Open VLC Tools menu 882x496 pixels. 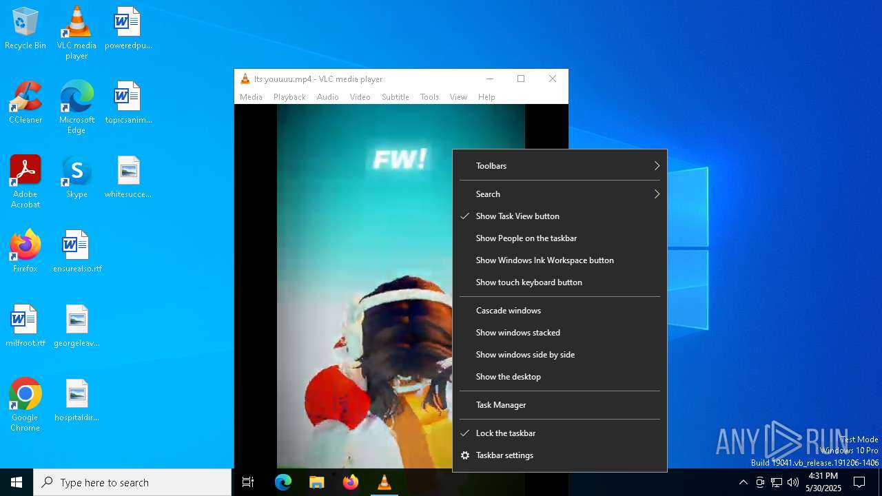(x=429, y=97)
